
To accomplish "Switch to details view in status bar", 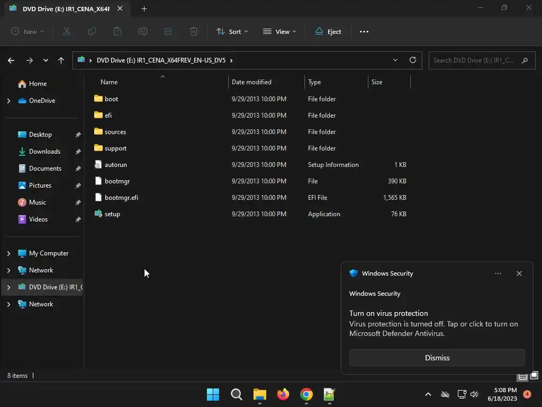I will [522, 376].
